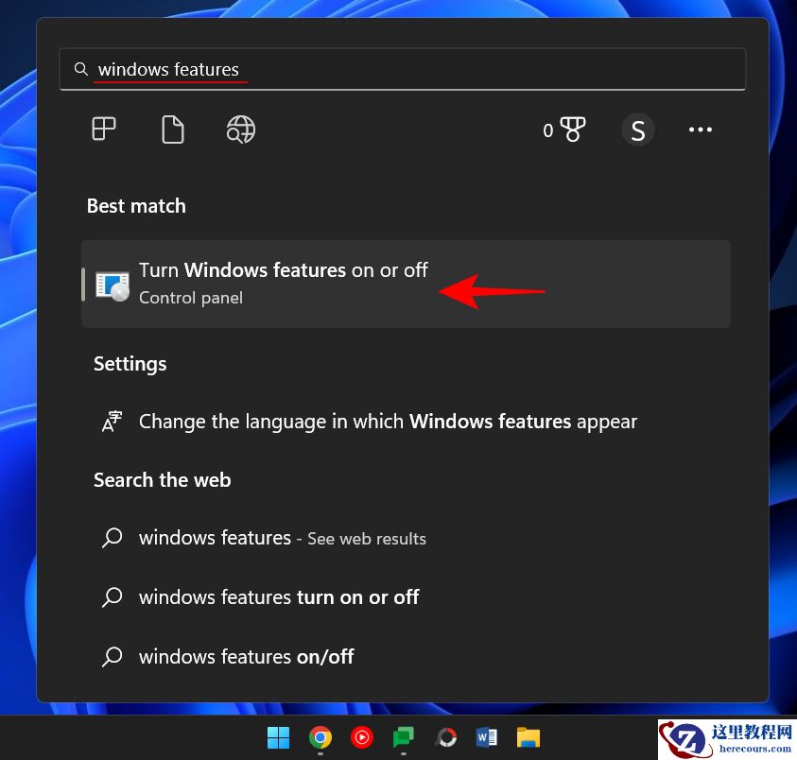Open Google Chat from the taskbar
The width and height of the screenshot is (797, 760).
(403, 737)
